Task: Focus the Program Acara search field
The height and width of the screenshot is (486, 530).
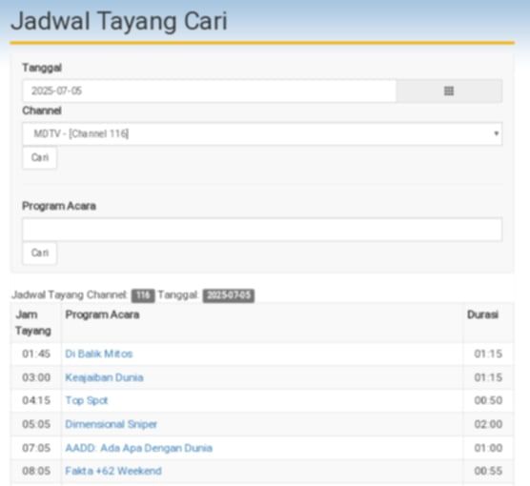Action: click(x=262, y=230)
